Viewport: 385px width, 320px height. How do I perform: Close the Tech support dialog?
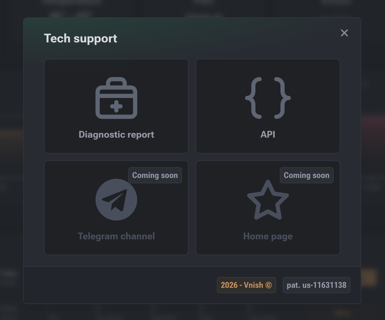click(344, 33)
